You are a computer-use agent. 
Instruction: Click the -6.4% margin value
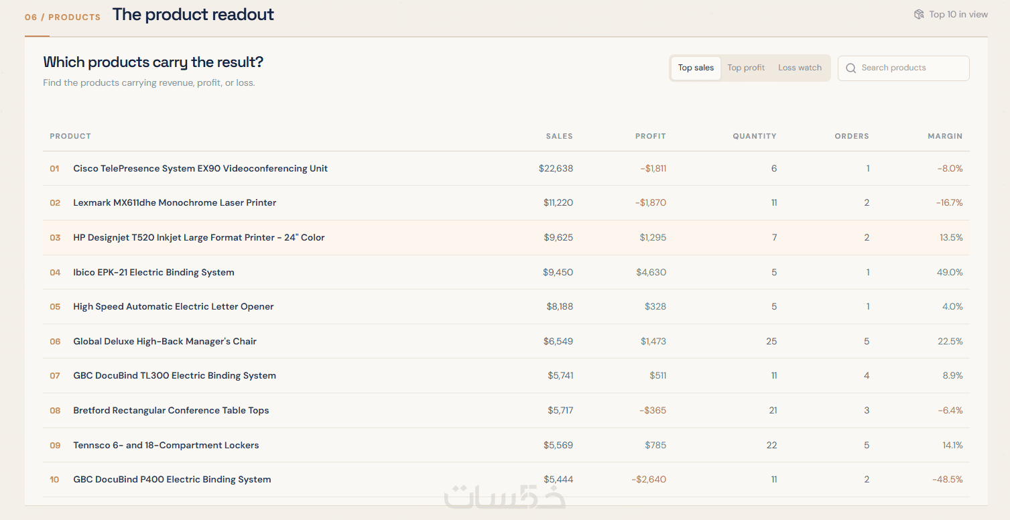pyautogui.click(x=950, y=411)
